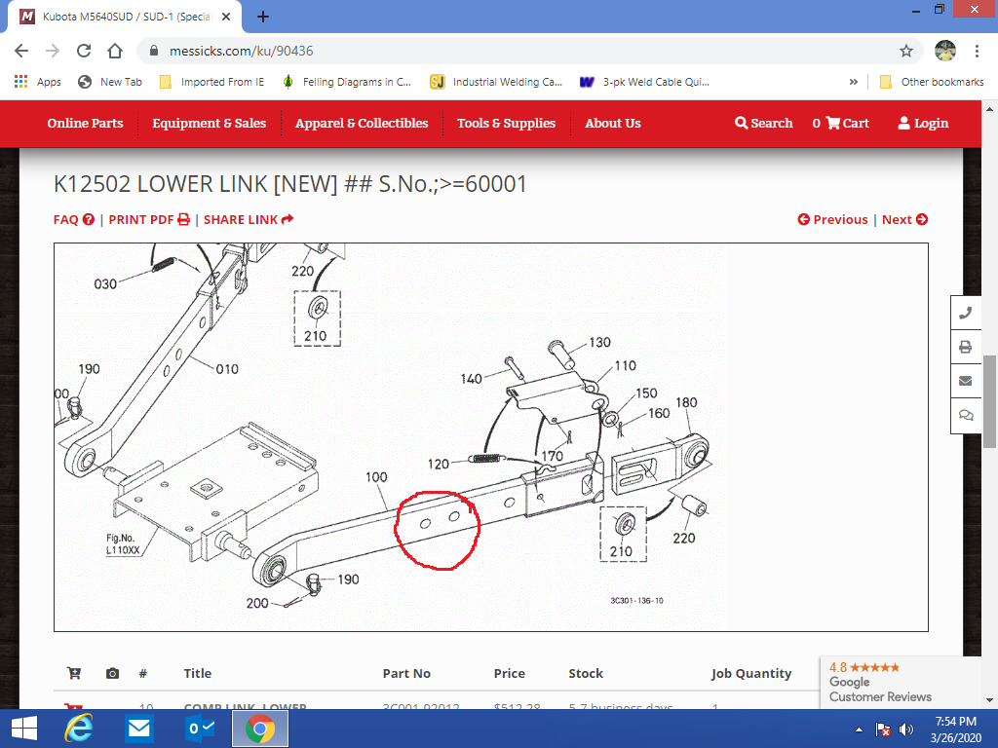Close the Kubota M5640SUD tab
Screen dimensions: 998x748
226,17
